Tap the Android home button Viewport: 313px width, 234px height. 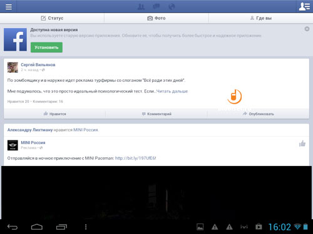coord(37,227)
